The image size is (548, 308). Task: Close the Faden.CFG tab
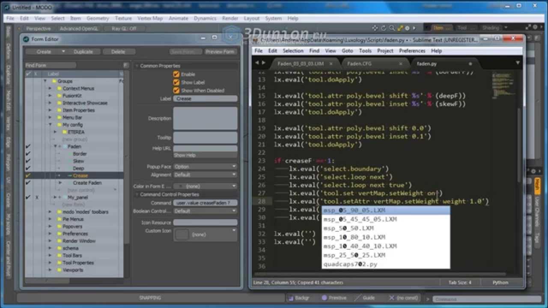click(401, 64)
